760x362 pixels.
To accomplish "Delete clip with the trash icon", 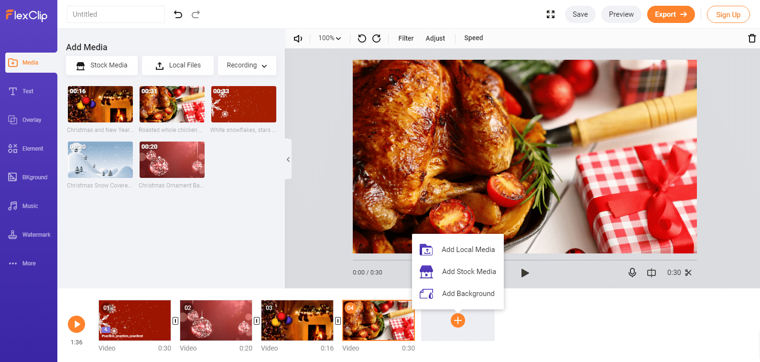I will click(x=752, y=38).
